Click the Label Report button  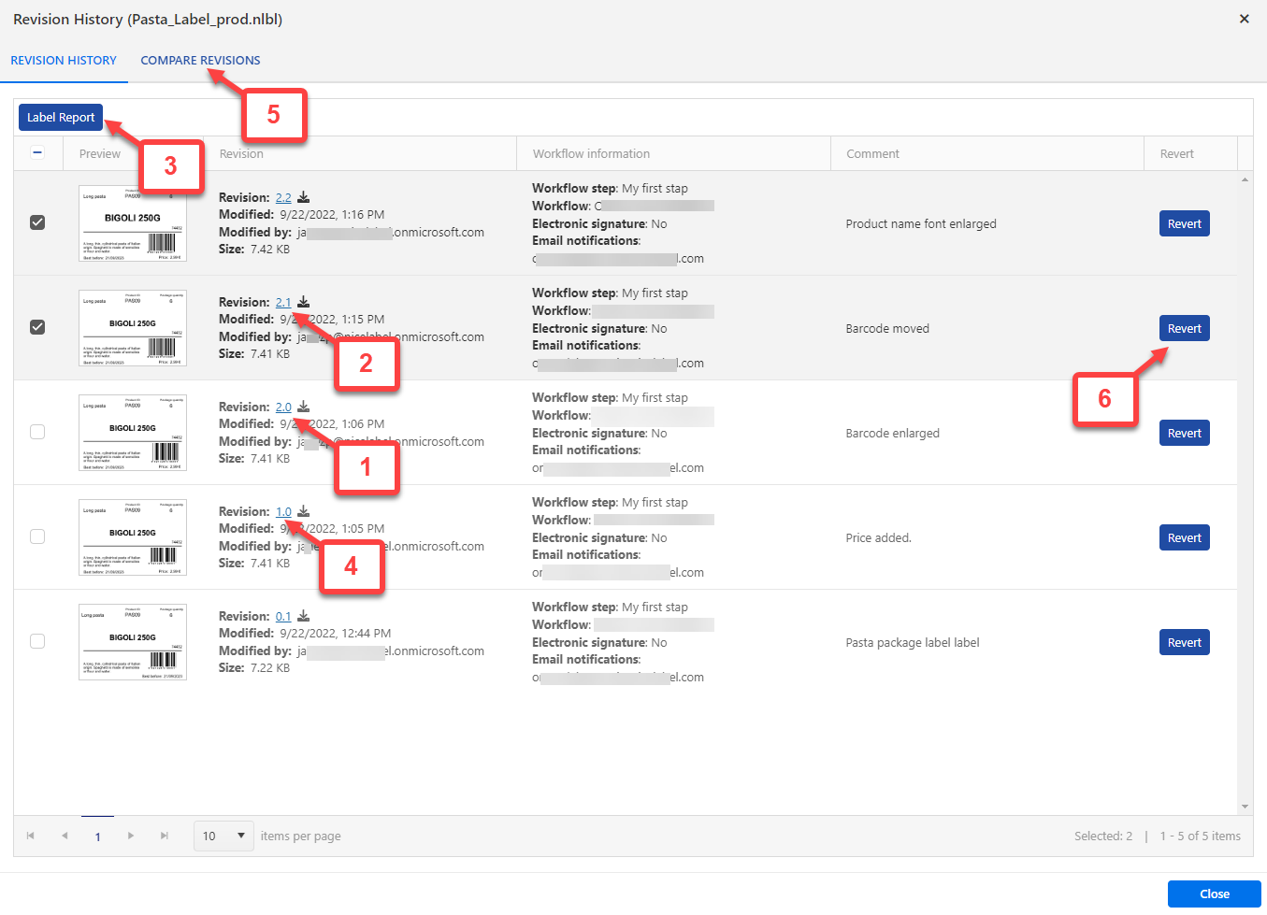coord(61,118)
